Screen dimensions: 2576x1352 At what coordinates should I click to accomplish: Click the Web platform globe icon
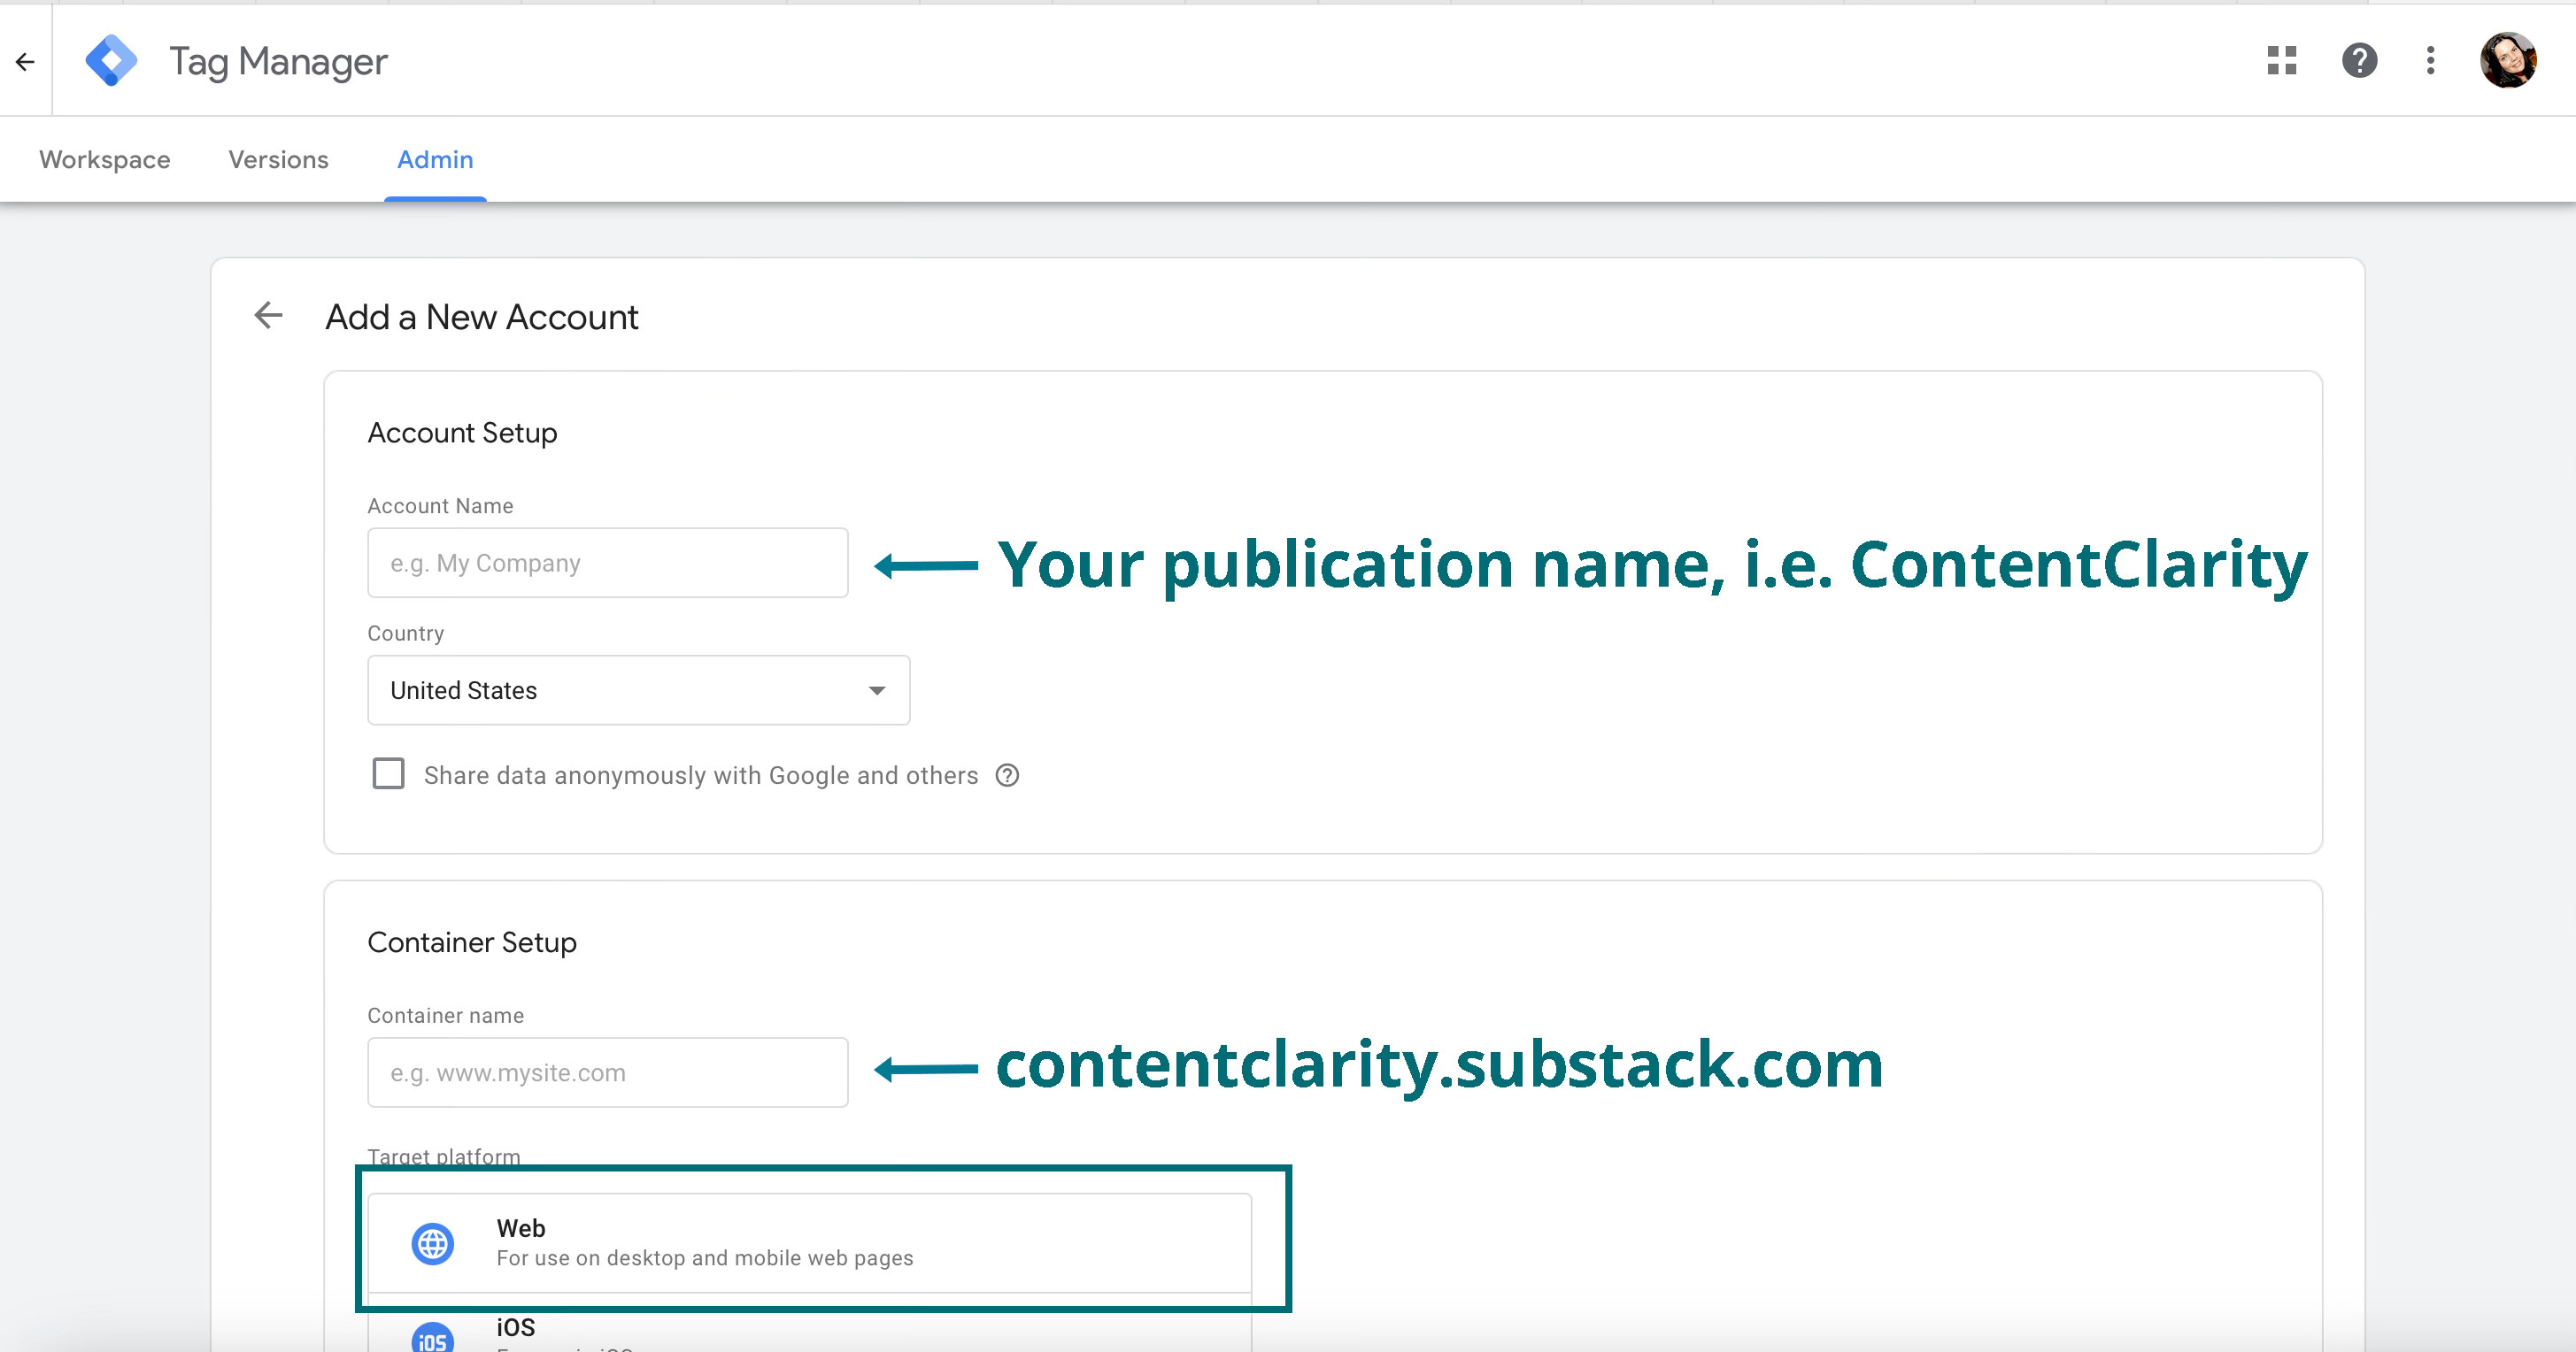coord(433,1243)
